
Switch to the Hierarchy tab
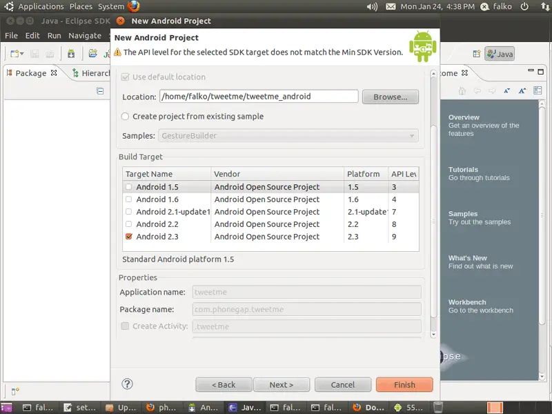point(91,73)
